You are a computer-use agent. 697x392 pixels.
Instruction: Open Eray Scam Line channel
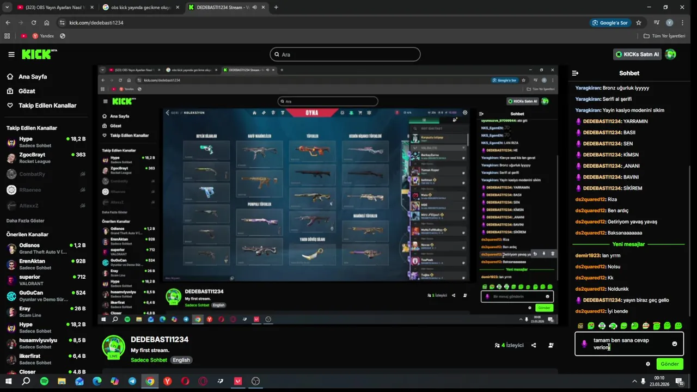(46, 312)
